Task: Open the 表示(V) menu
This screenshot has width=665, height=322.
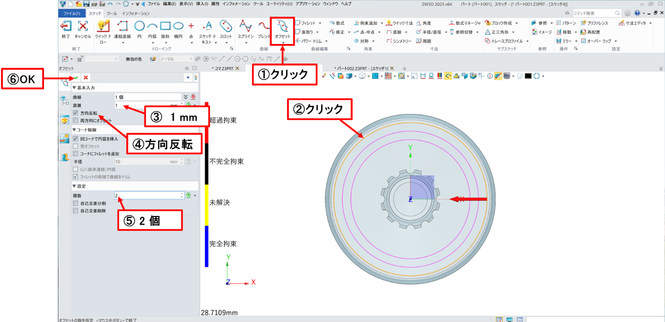Action: (186, 3)
